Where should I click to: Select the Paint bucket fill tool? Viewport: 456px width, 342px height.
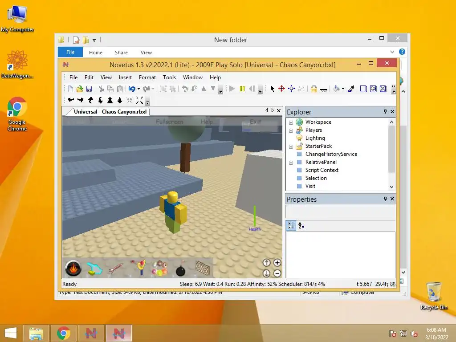[336, 89]
